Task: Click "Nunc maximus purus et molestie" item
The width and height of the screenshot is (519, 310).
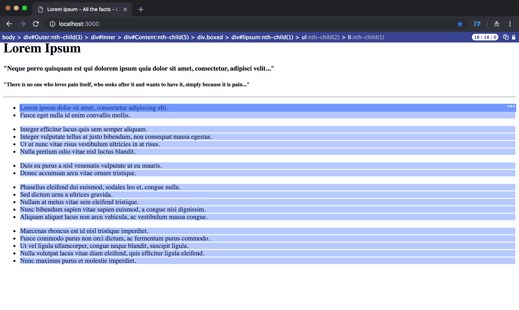Action: click(x=268, y=261)
